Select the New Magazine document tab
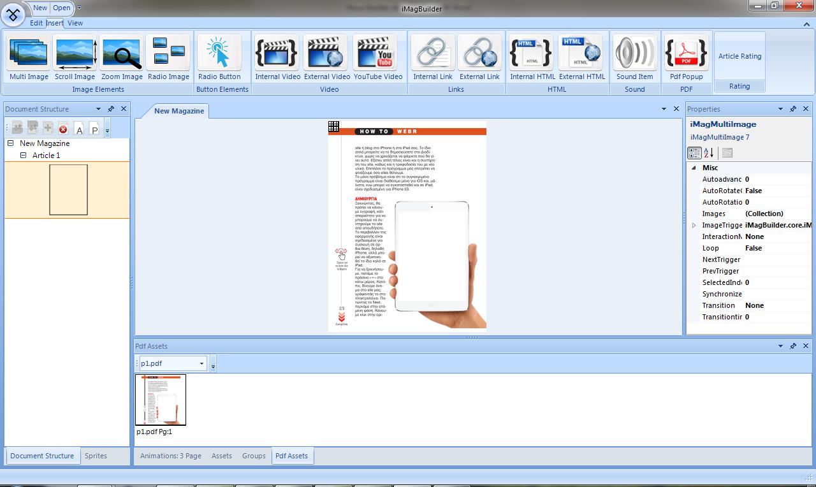The width and height of the screenshot is (816, 487). (179, 111)
